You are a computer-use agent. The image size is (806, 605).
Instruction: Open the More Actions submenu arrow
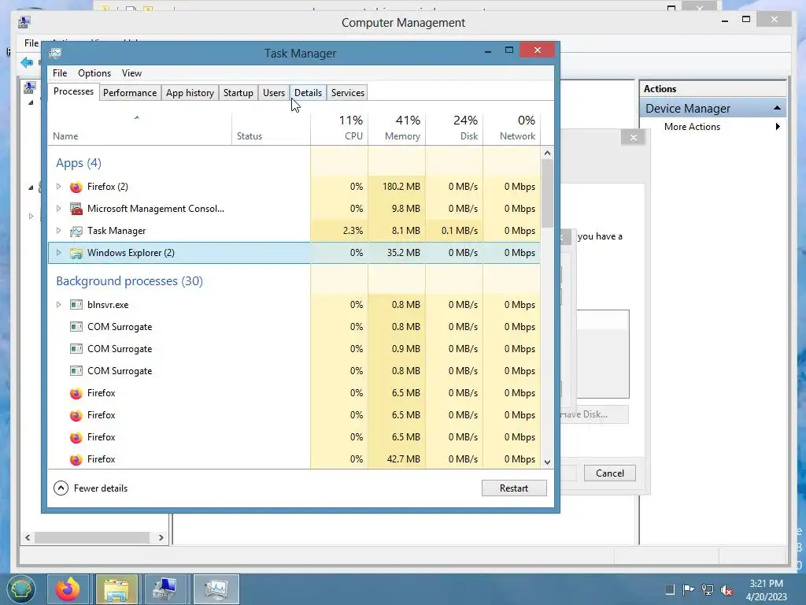(778, 127)
